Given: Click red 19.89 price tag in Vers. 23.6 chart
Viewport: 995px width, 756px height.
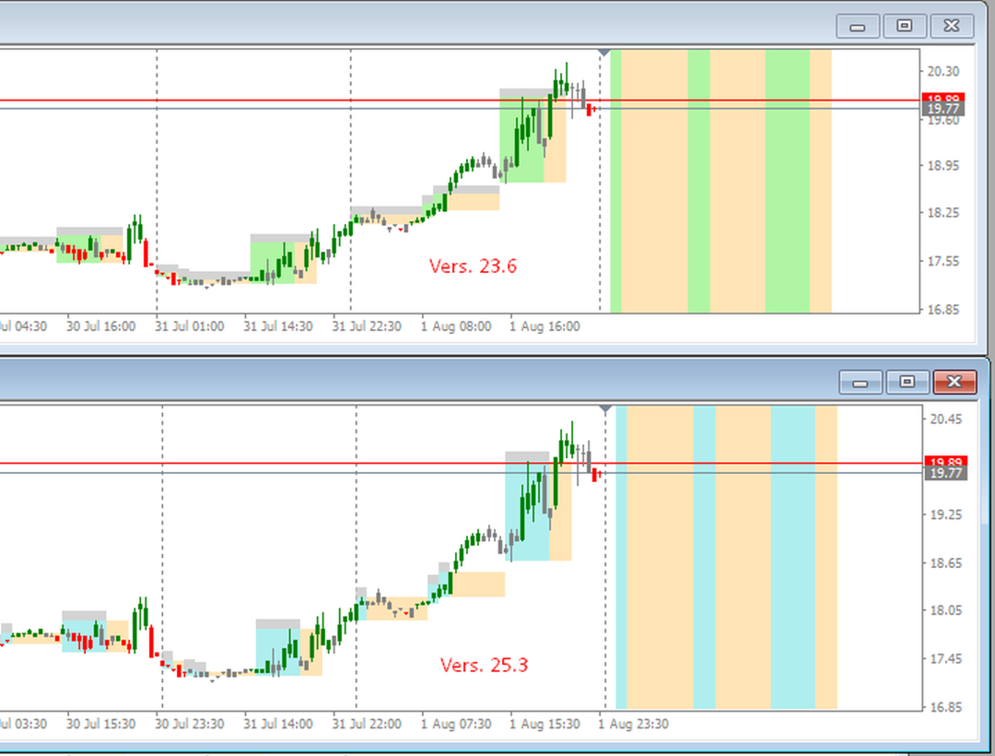Looking at the screenshot, I should point(943,97).
